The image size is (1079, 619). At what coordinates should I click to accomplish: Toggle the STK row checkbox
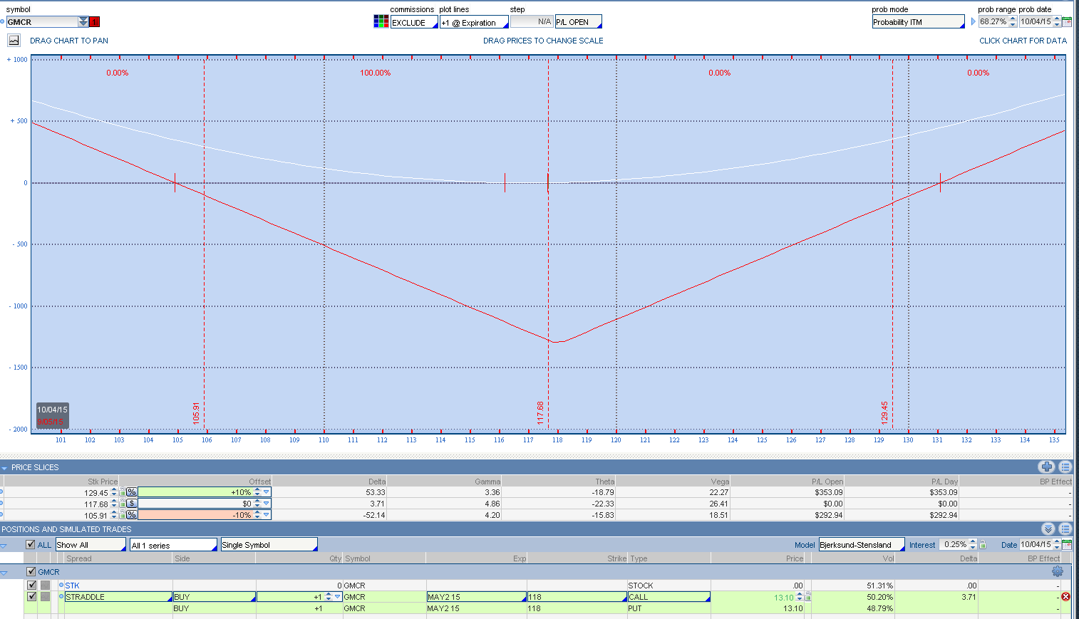click(x=31, y=586)
